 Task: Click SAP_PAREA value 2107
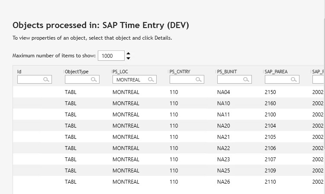(x=270, y=160)
